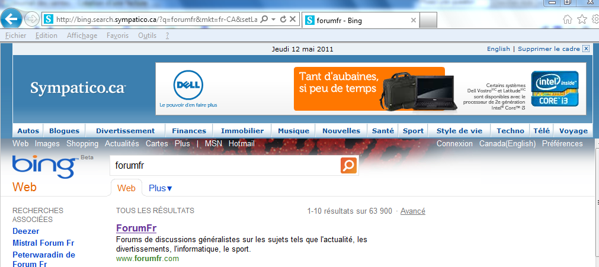Close the frame with X box icon
The height and width of the screenshot is (267, 599).
(x=586, y=49)
